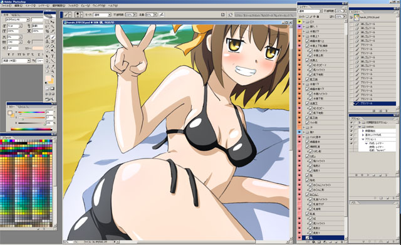The image size is (401, 245).
Task: Select the Zoom magnifier tool
Action: click(x=53, y=71)
